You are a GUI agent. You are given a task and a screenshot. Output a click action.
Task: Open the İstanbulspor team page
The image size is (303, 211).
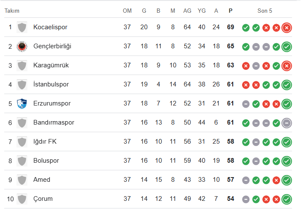(x=51, y=84)
